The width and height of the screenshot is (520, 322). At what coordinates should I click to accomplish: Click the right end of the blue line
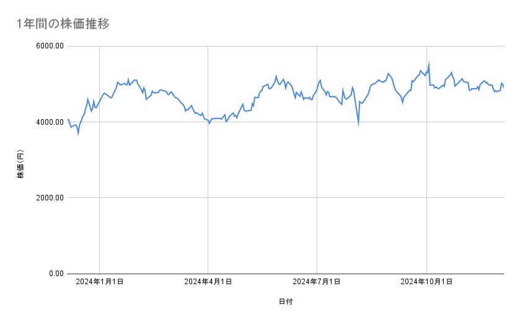(x=503, y=87)
